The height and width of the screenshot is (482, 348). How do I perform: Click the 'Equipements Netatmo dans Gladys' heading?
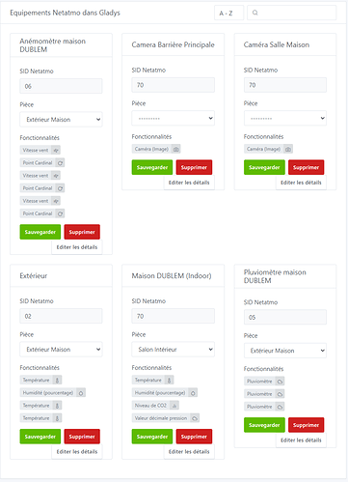(x=65, y=13)
